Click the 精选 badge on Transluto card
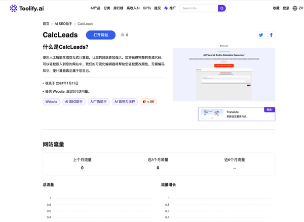 tap(270, 109)
